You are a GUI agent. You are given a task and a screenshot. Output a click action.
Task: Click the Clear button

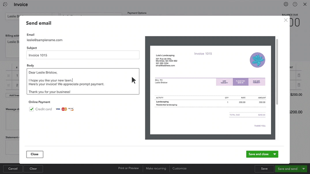click(33, 169)
